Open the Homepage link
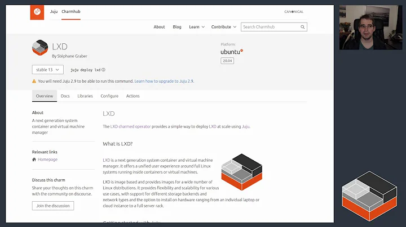This screenshot has width=406, height=227. pos(47,160)
